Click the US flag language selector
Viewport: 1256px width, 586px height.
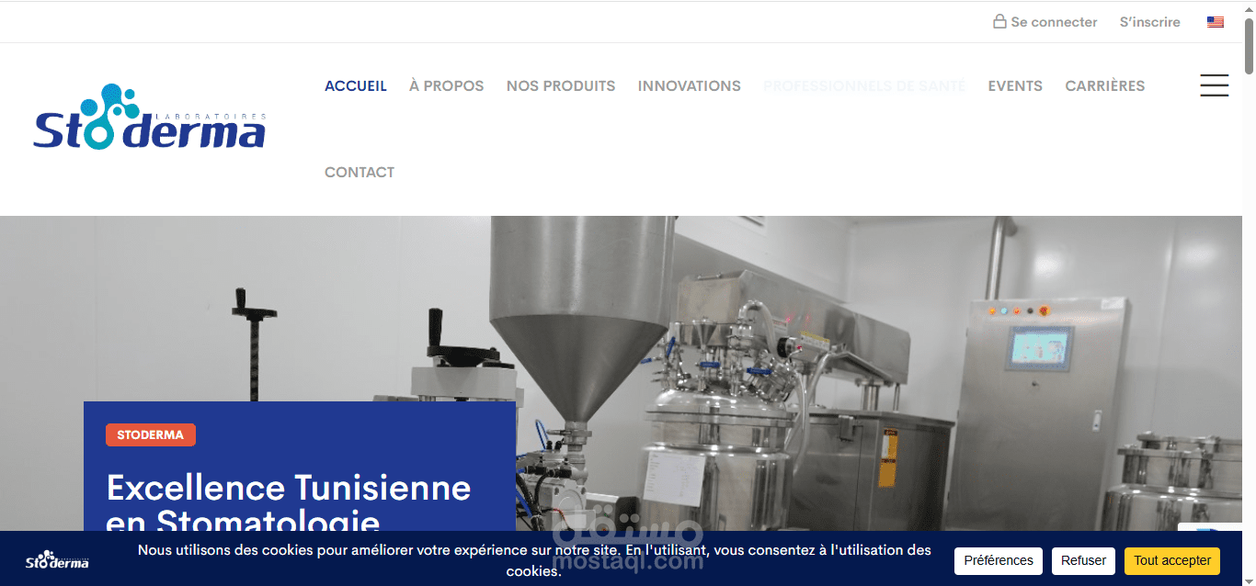click(x=1216, y=22)
